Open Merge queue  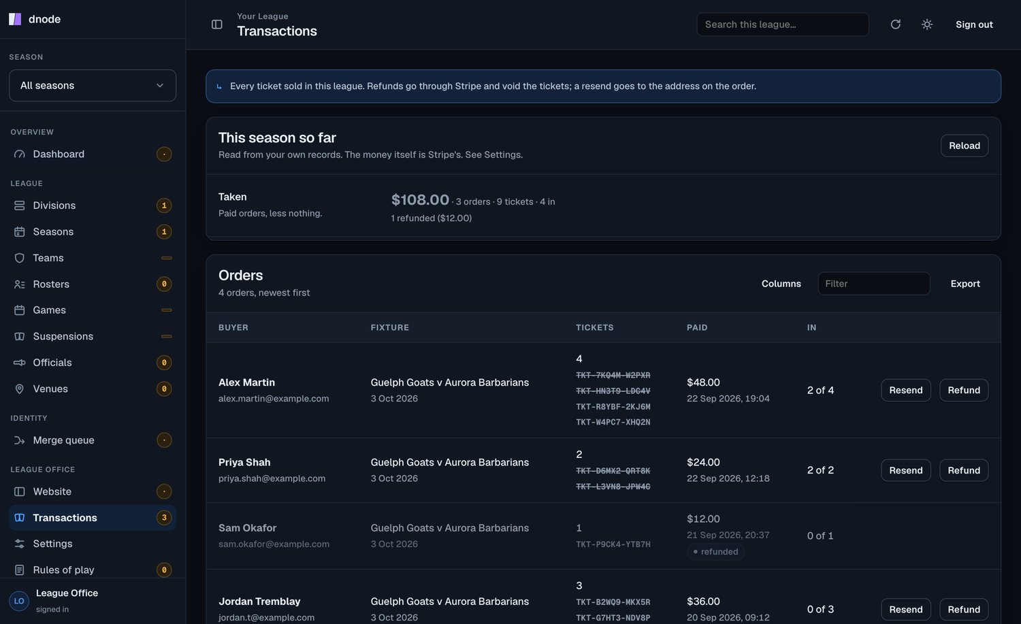93,440
